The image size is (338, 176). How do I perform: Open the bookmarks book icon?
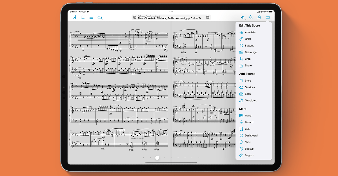click(x=83, y=17)
